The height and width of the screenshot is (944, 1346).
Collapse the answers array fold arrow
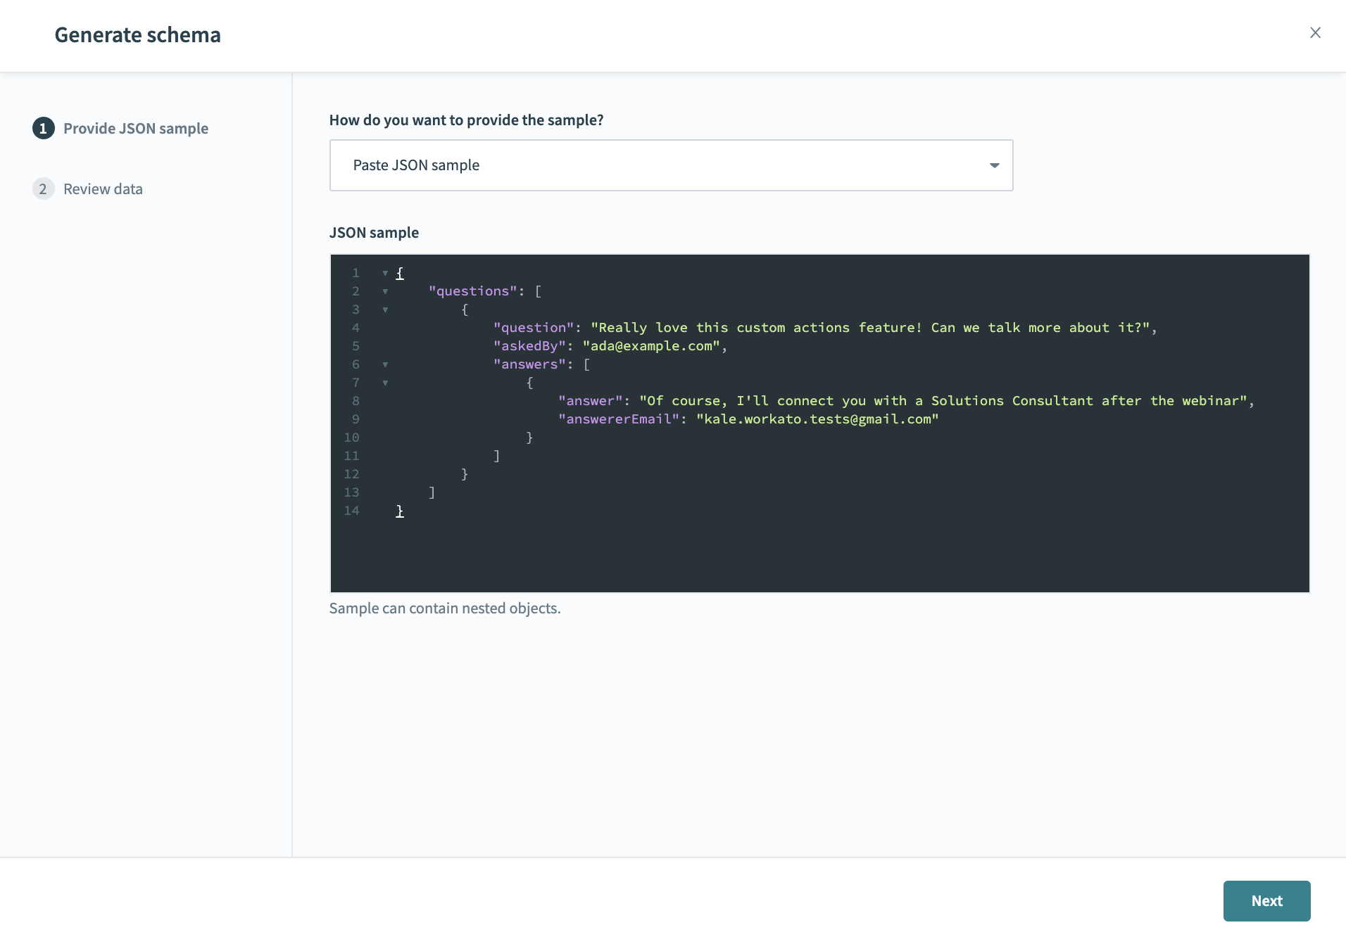click(x=385, y=364)
